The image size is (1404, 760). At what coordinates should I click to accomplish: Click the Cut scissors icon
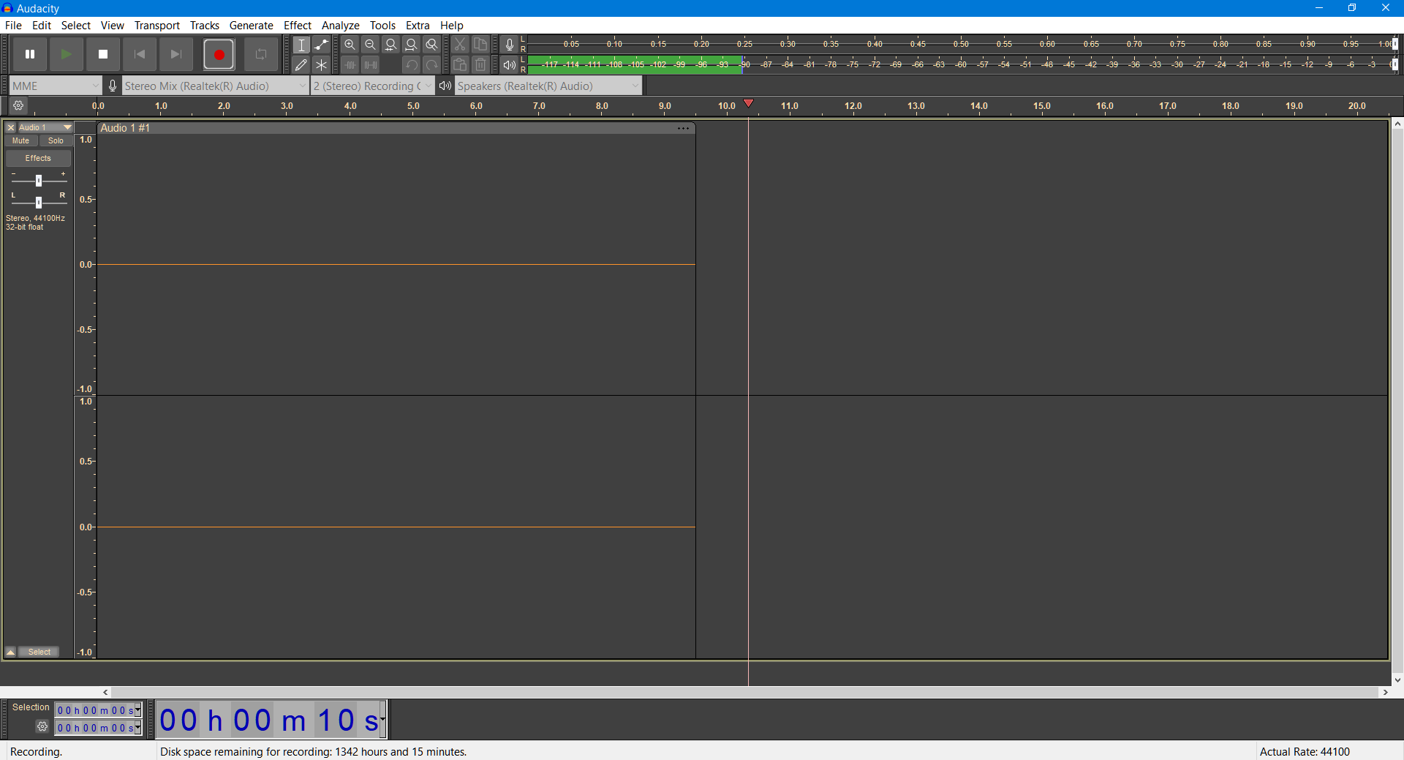click(x=460, y=45)
